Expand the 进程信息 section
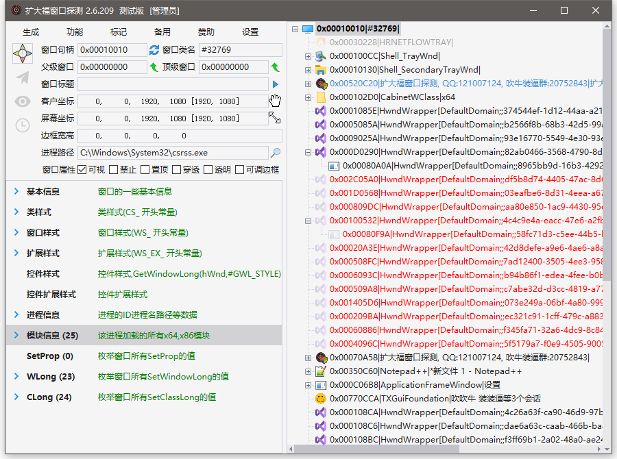The width and height of the screenshot is (617, 459). 16,314
